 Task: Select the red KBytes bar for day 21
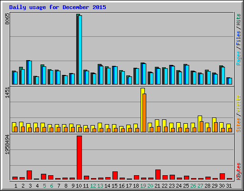point(158,174)
